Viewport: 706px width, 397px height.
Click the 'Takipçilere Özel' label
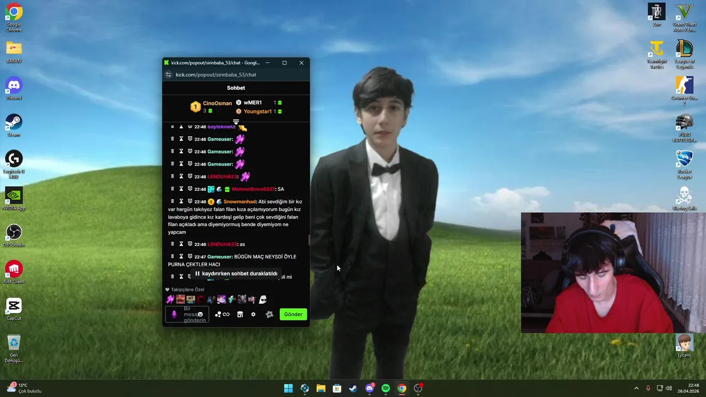(x=188, y=289)
